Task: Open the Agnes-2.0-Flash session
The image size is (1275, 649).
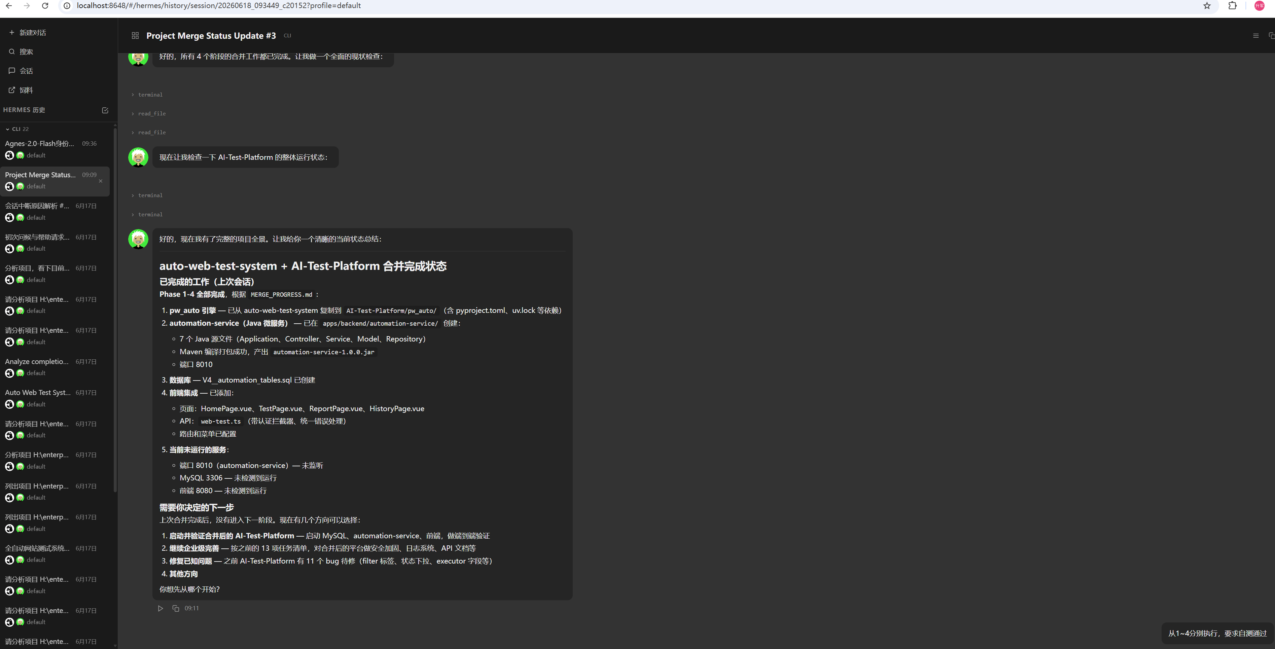Action: point(55,149)
